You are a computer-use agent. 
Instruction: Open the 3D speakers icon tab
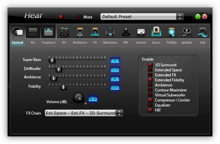tap(64, 32)
